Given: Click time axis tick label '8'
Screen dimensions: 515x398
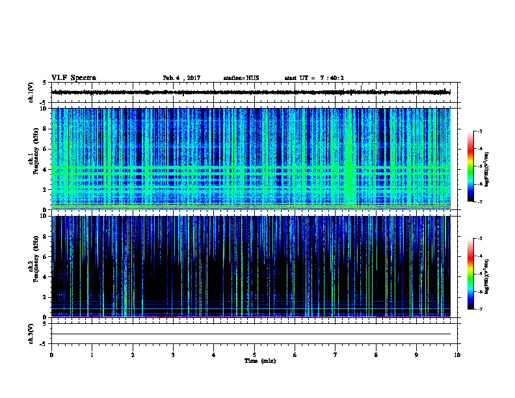Looking at the screenshot, I should 376,355.
